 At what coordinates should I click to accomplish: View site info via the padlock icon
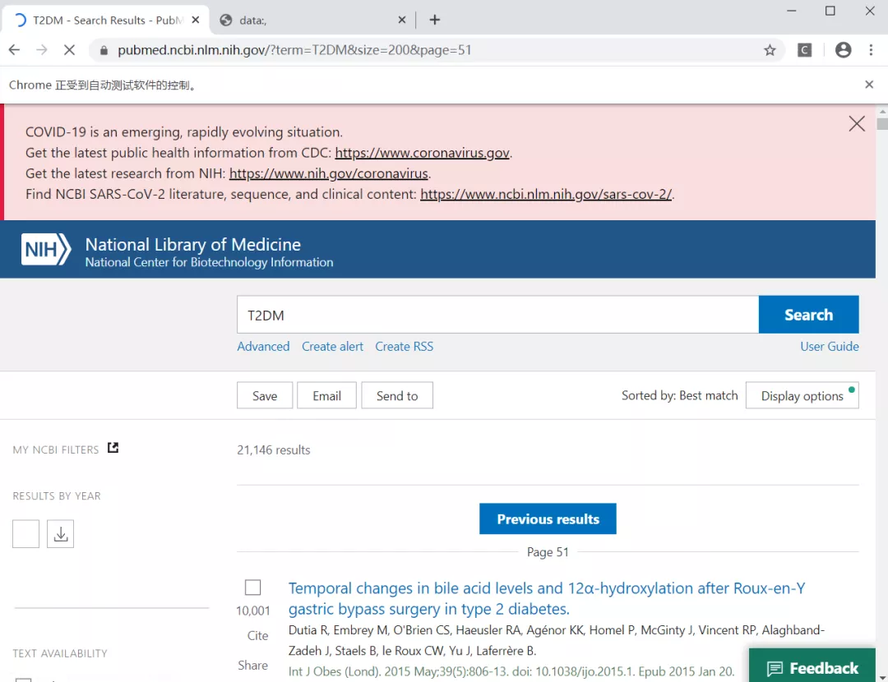point(104,49)
